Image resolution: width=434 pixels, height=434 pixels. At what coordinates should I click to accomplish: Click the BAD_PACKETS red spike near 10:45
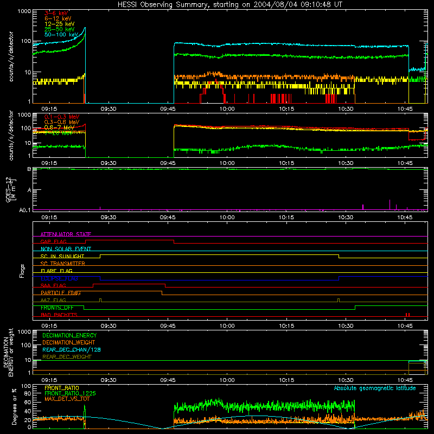(407, 315)
